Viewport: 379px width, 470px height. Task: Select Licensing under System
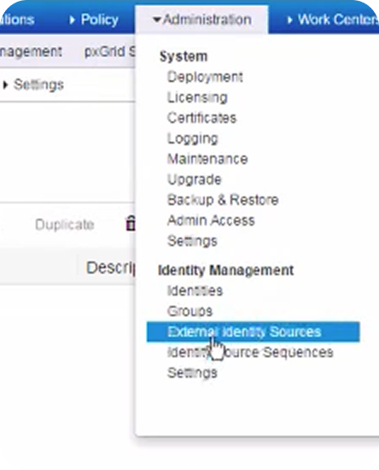point(197,97)
